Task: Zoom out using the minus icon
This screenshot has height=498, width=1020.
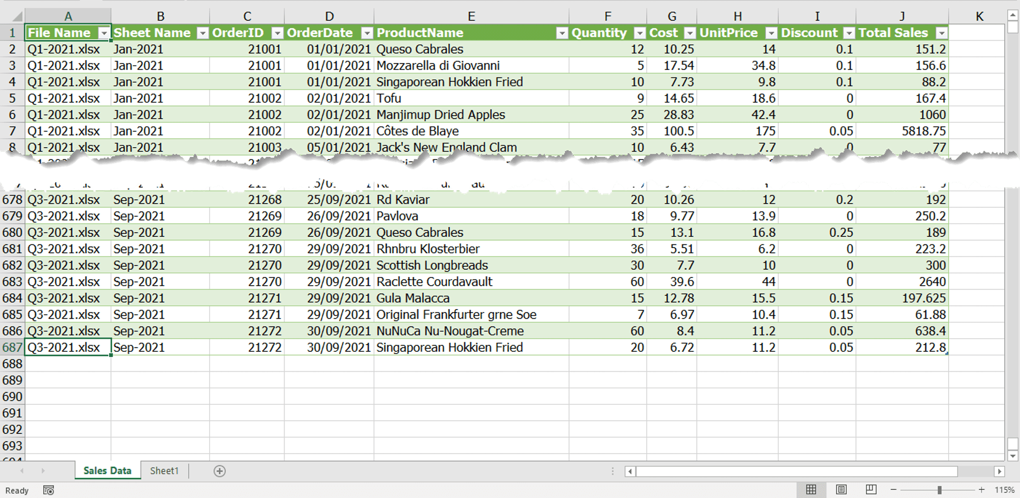Action: [894, 489]
